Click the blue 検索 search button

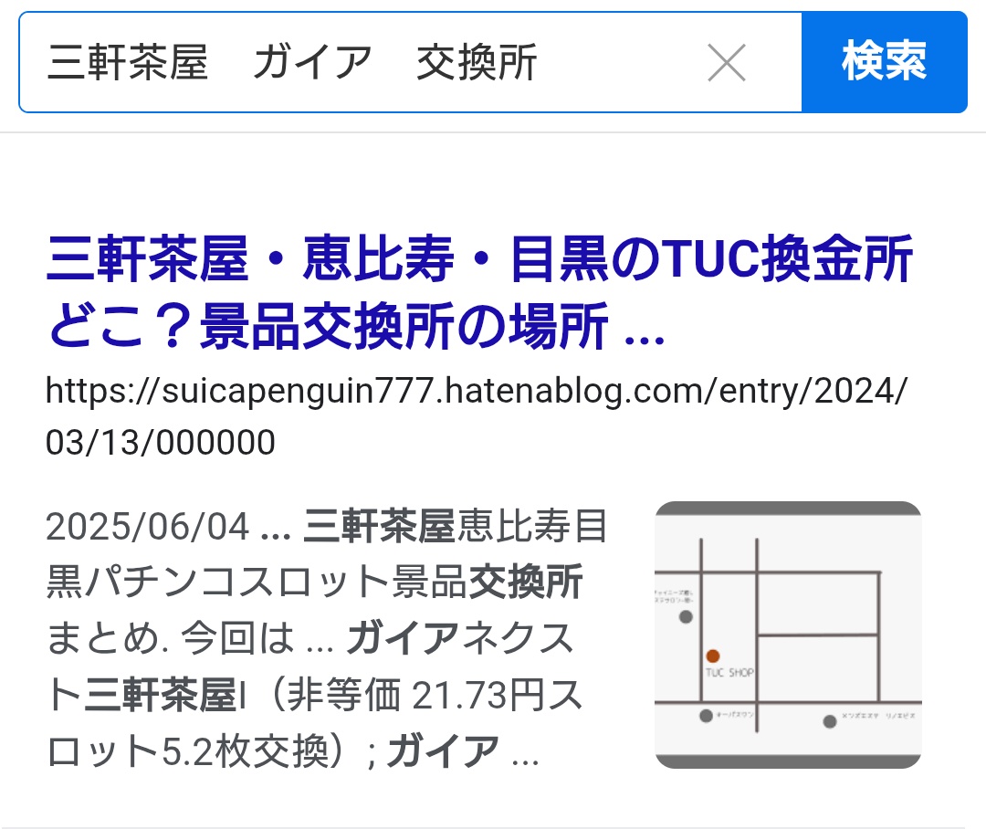coord(884,62)
